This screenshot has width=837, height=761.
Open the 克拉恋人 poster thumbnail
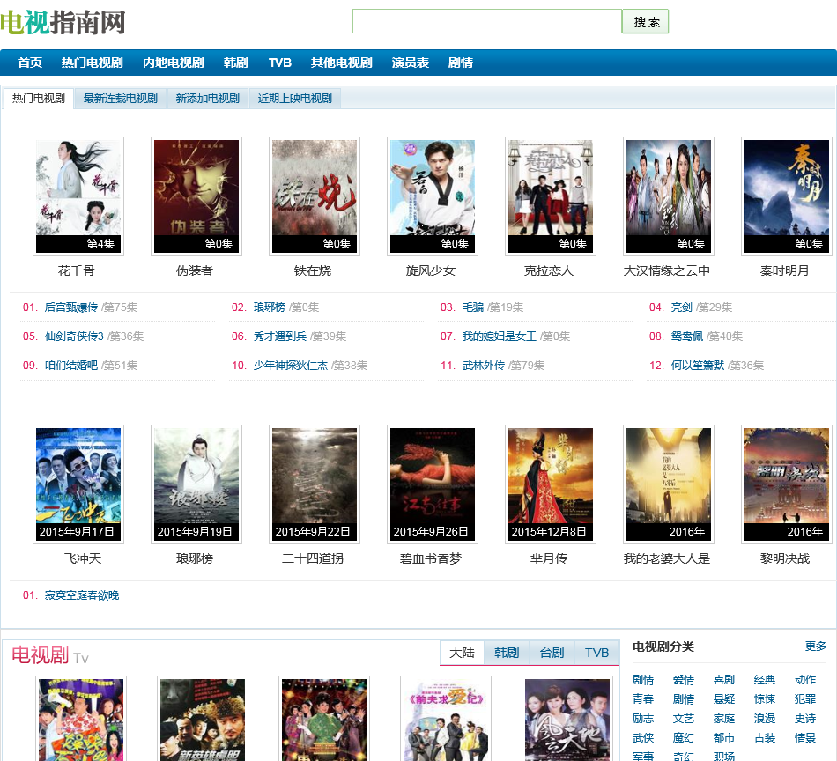pyautogui.click(x=551, y=196)
